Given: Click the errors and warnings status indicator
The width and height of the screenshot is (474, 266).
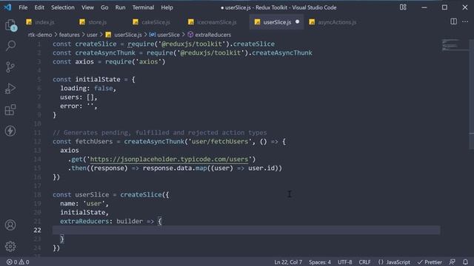Looking at the screenshot, I should point(18,262).
